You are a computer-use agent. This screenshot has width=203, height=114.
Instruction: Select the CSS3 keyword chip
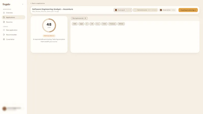coord(104,24)
